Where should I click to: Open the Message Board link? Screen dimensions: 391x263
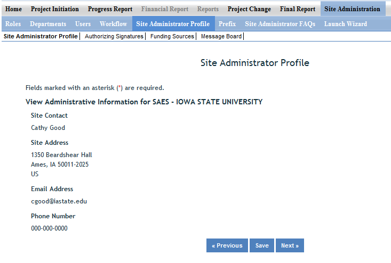click(x=221, y=37)
